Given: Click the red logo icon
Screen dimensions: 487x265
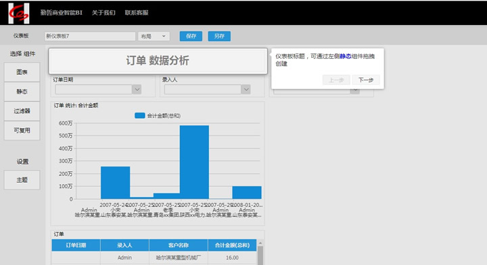Looking at the screenshot, I should (x=19, y=13).
